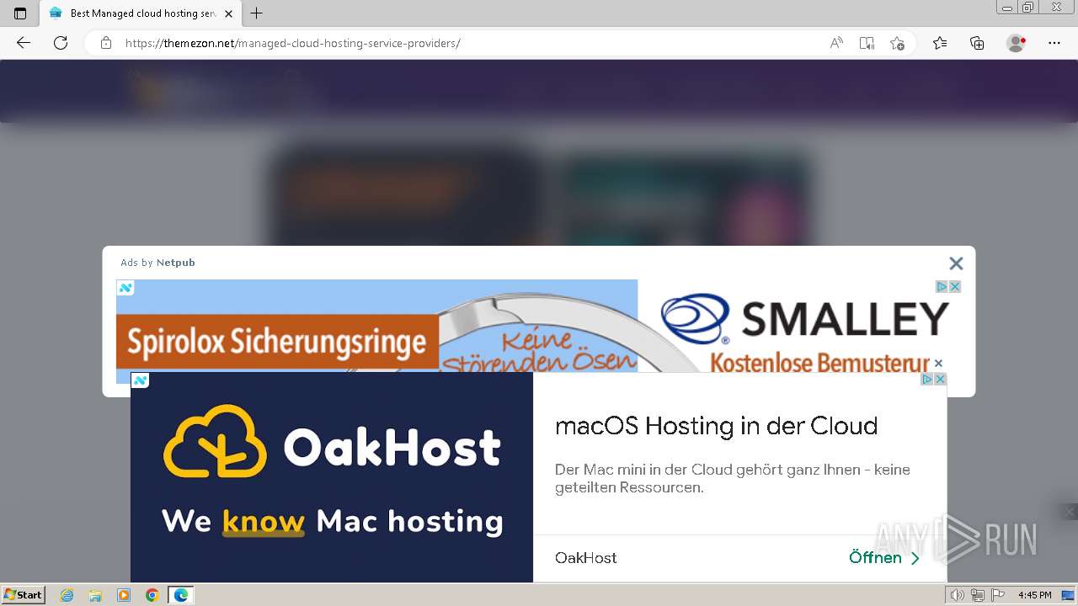Click the OakHost advertiser name
Screen dimensions: 1078x606
586,557
